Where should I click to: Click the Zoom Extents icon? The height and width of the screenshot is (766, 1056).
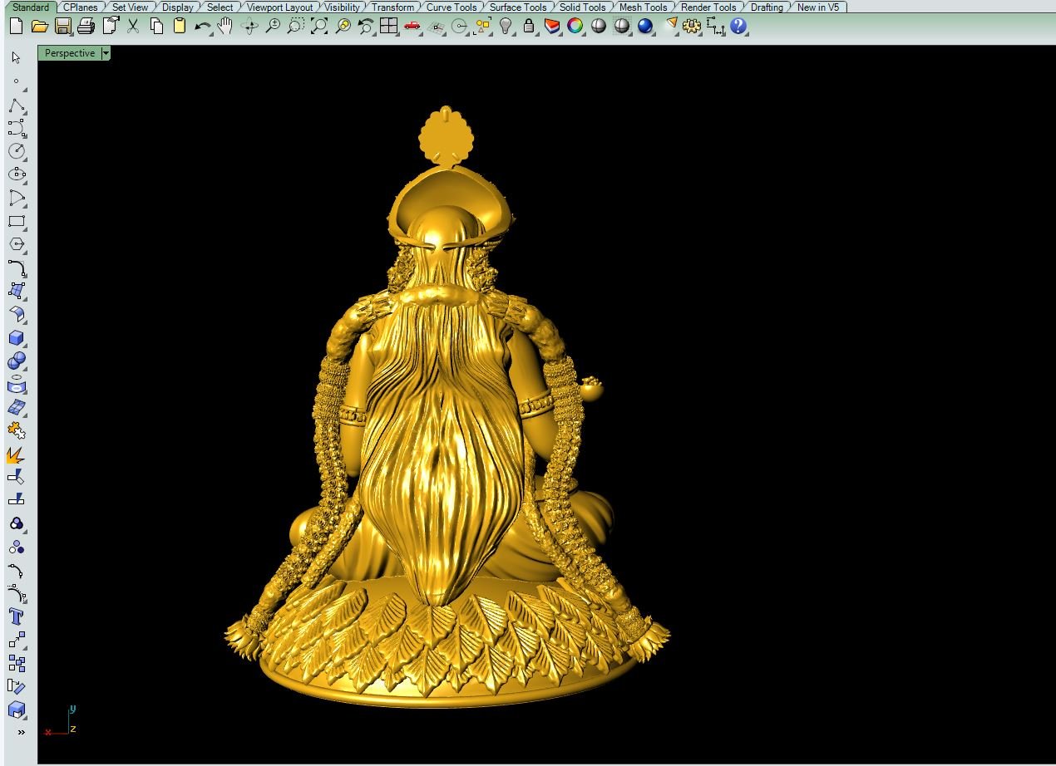(x=318, y=27)
